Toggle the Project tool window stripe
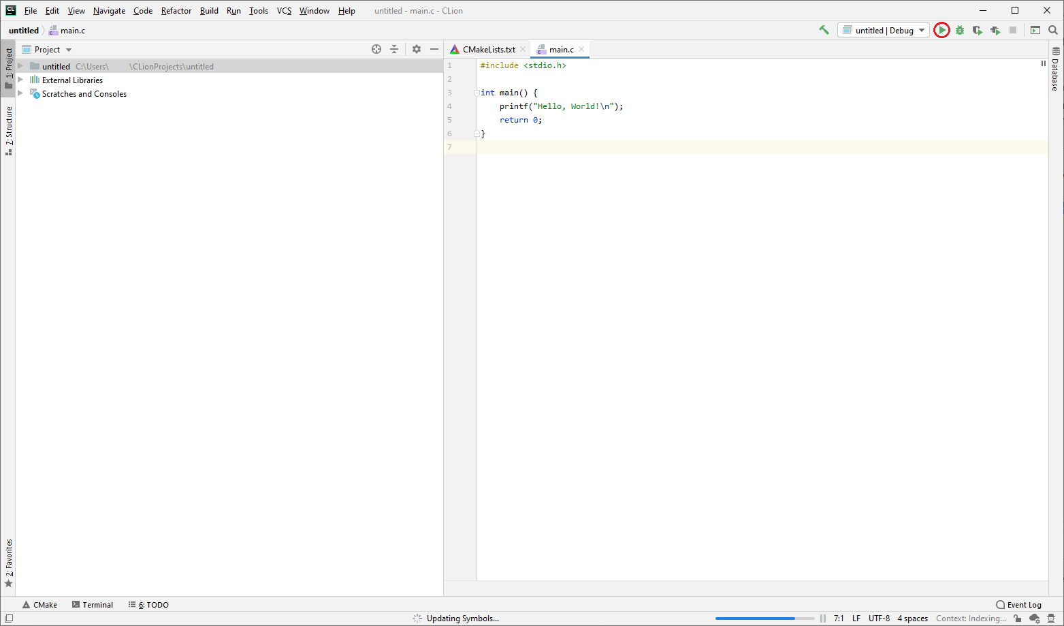Image resolution: width=1064 pixels, height=626 pixels. point(8,68)
